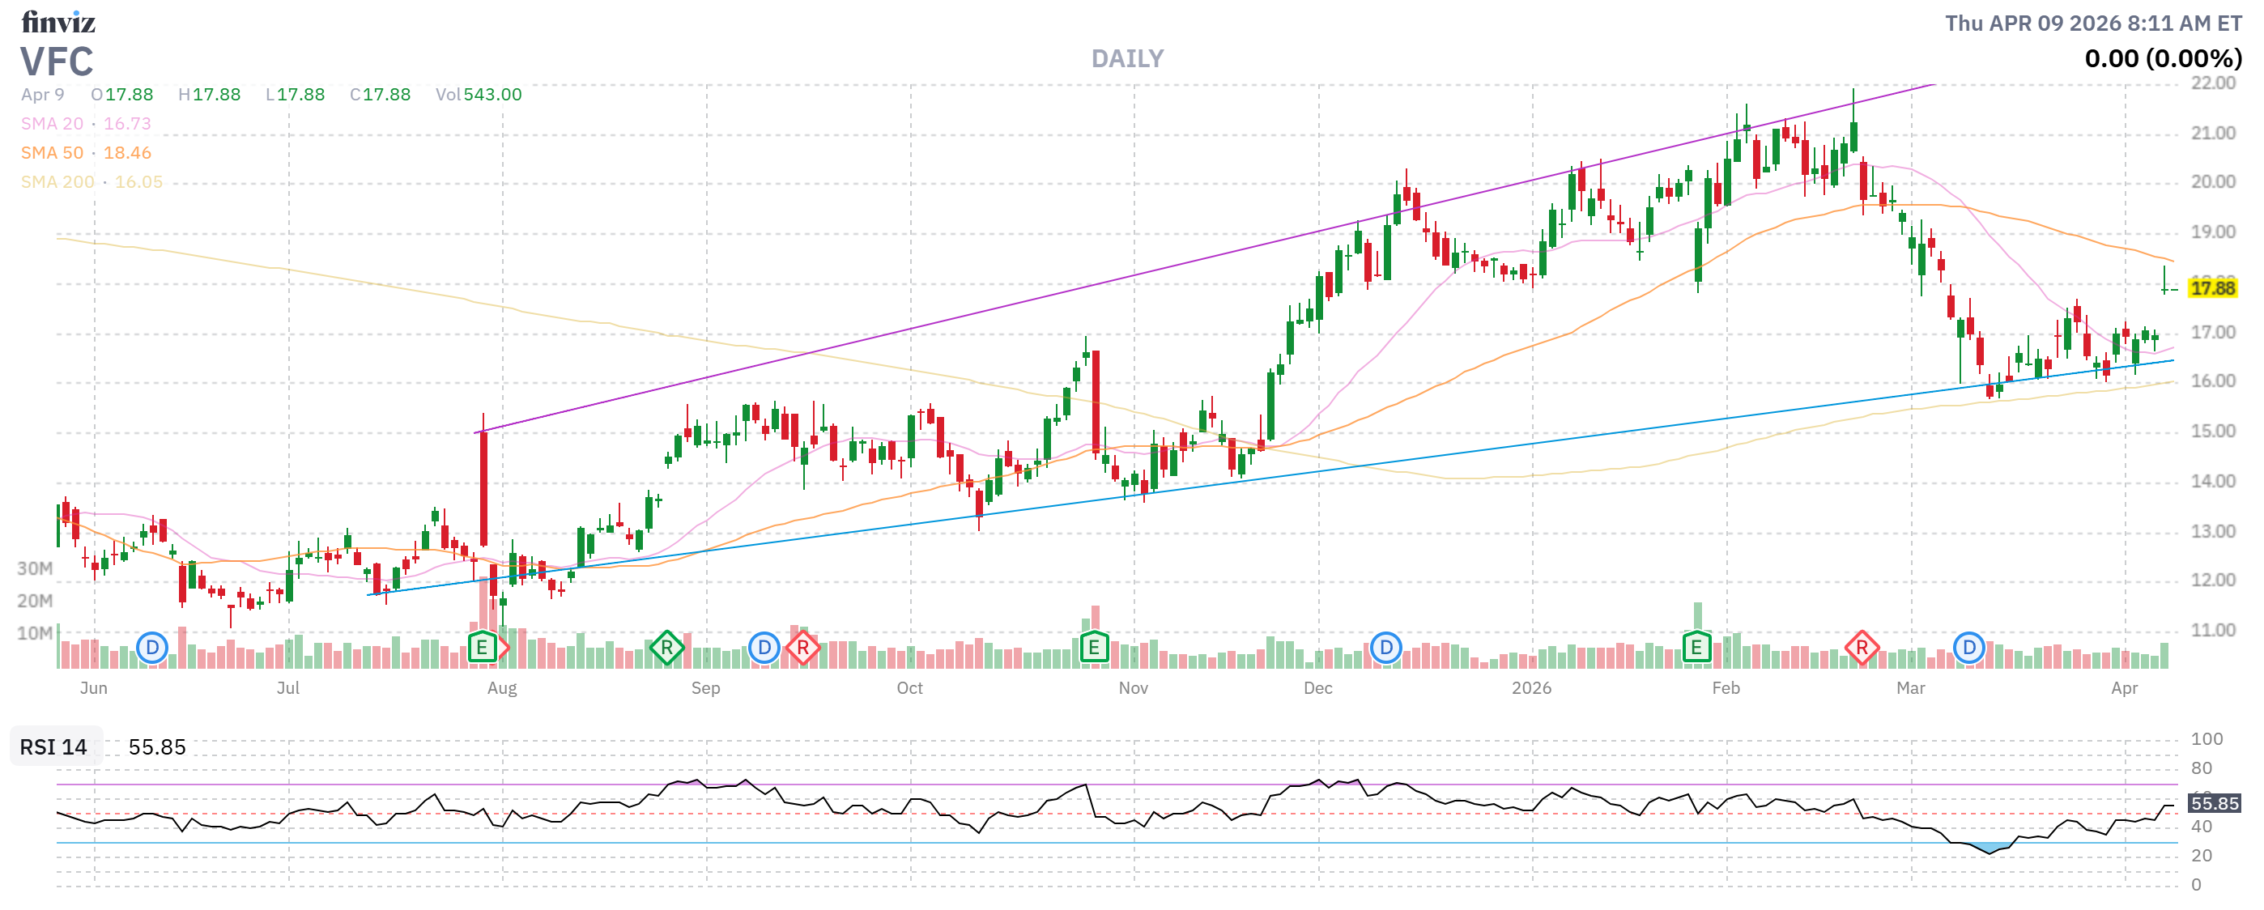Click the RSI 14 indicator label
This screenshot has width=2264, height=910.
click(x=53, y=747)
